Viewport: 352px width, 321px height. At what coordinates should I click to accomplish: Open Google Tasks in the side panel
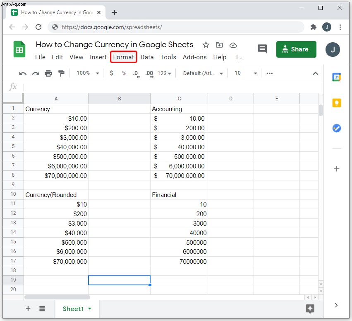337,128
